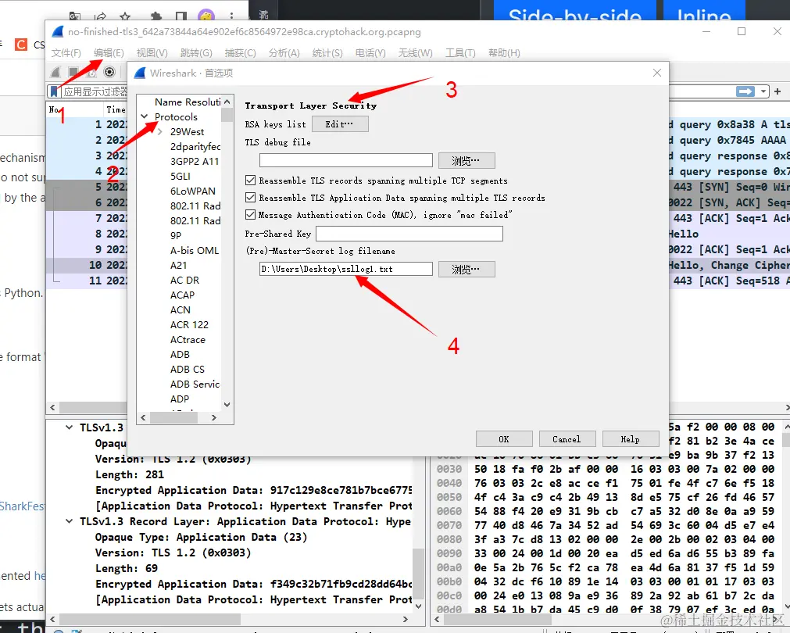Click the RSA keys list Edit button
Image resolution: width=790 pixels, height=633 pixels.
click(x=340, y=124)
